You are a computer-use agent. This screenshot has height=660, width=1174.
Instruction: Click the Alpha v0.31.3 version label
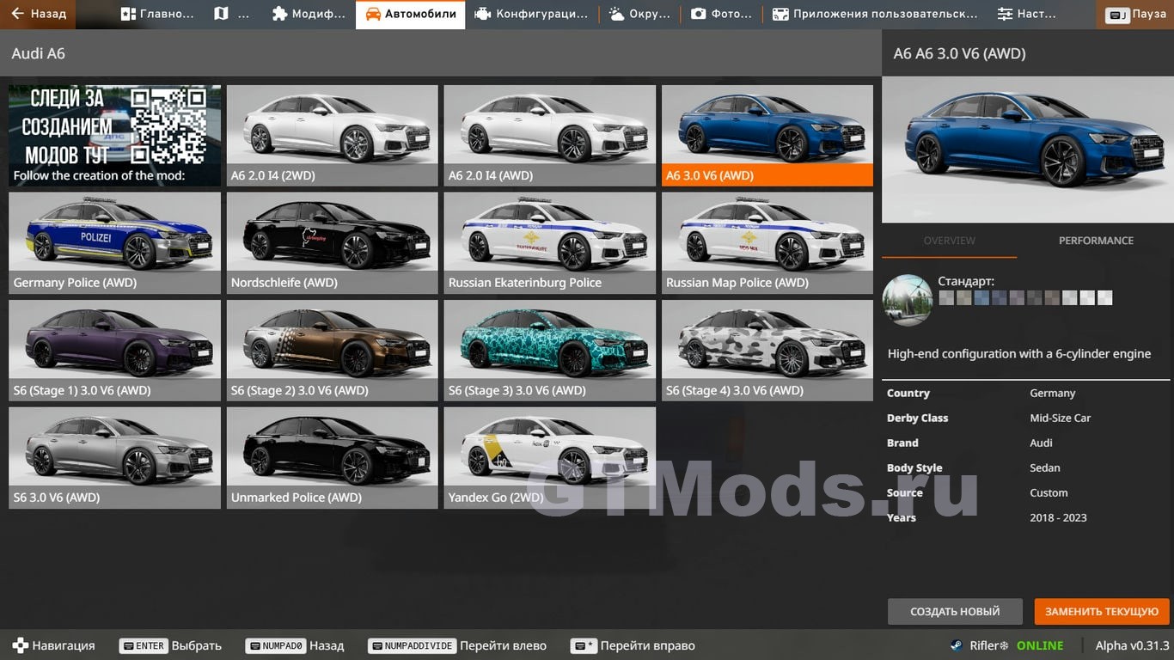1133,645
